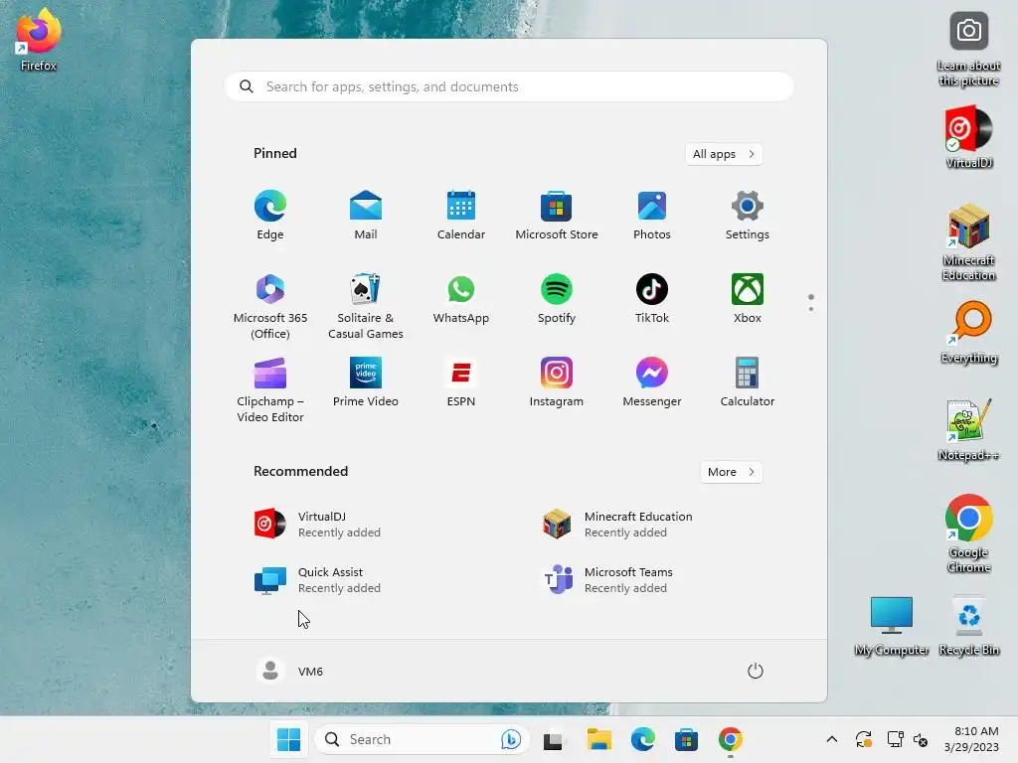Image resolution: width=1018 pixels, height=763 pixels.
Task: Launch the Calculator app
Action: [748, 382]
